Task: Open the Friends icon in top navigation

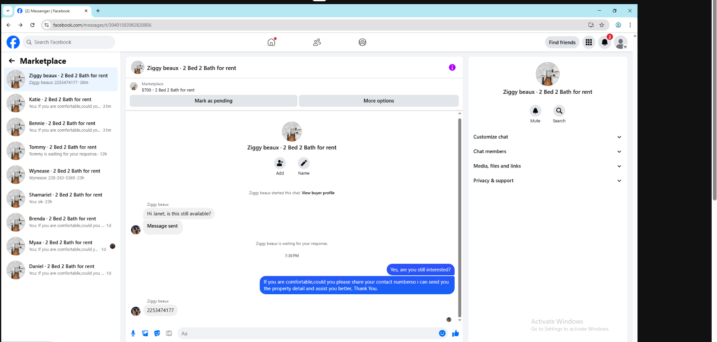Action: pos(317,42)
